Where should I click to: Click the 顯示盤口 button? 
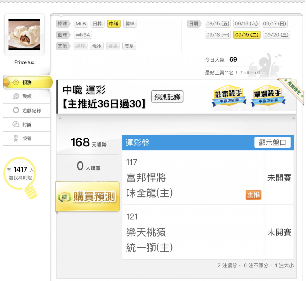click(273, 142)
